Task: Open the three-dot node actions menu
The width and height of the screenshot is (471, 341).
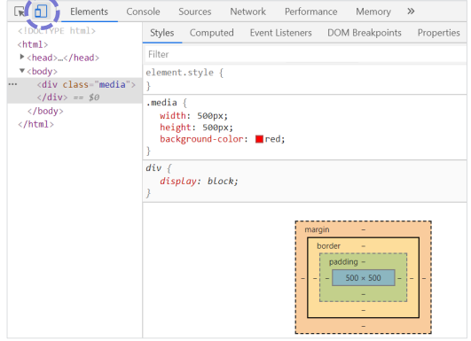Action: 12,84
